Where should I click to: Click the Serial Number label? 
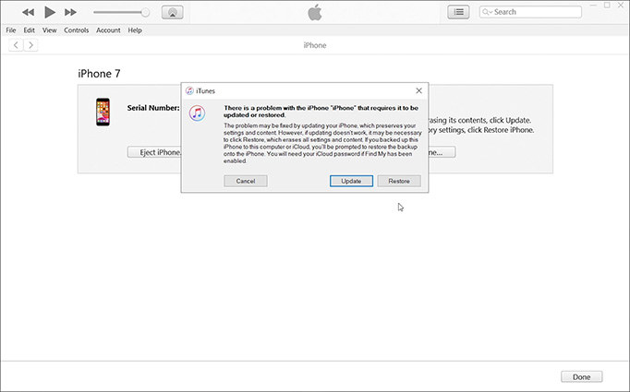point(153,108)
